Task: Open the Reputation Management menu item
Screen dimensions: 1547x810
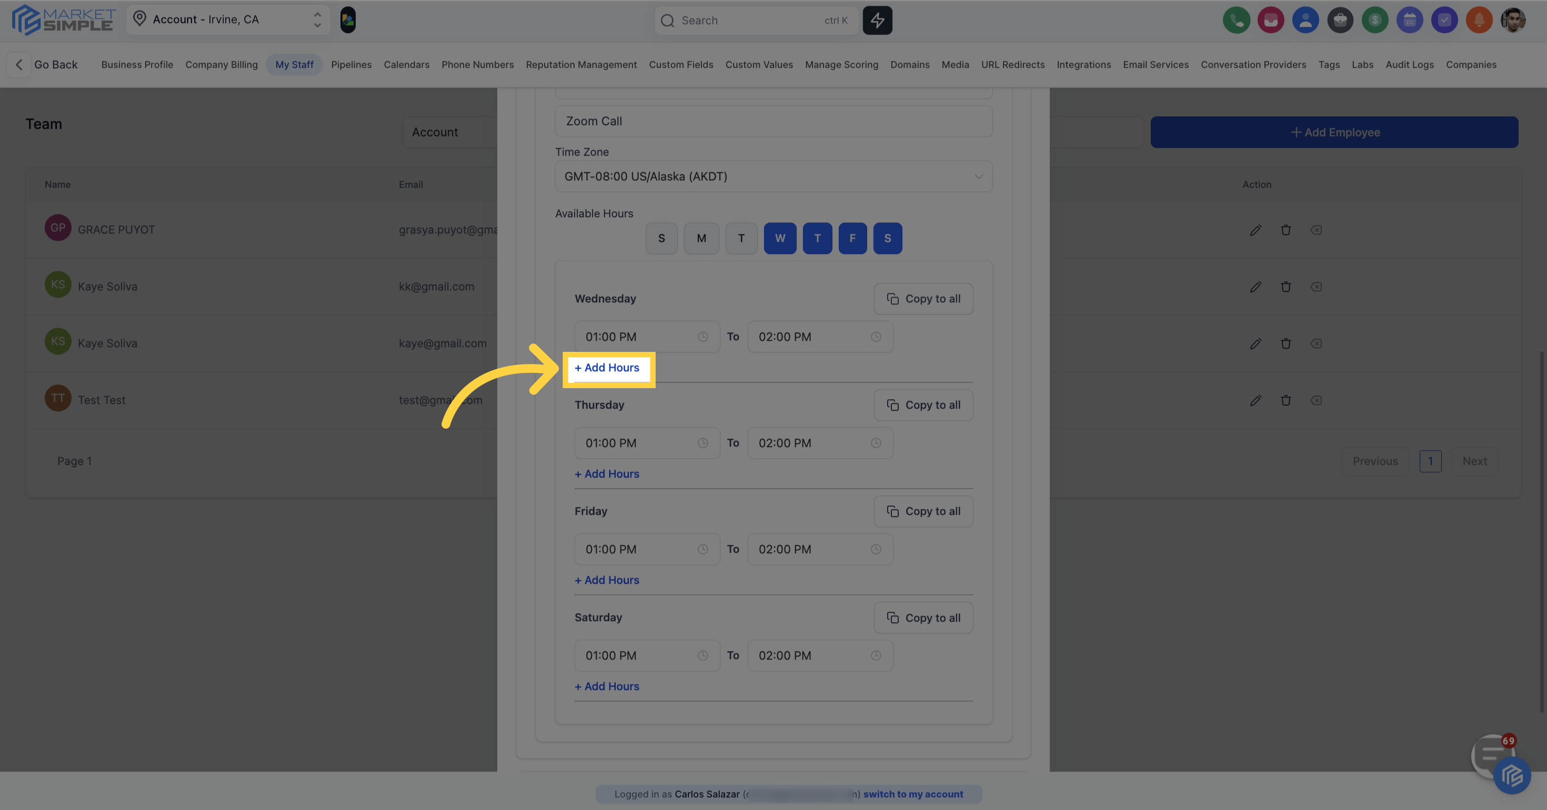Action: point(581,64)
